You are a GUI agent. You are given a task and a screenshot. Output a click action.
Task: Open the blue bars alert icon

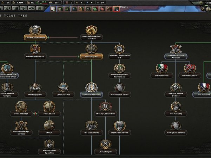click(74, 9)
